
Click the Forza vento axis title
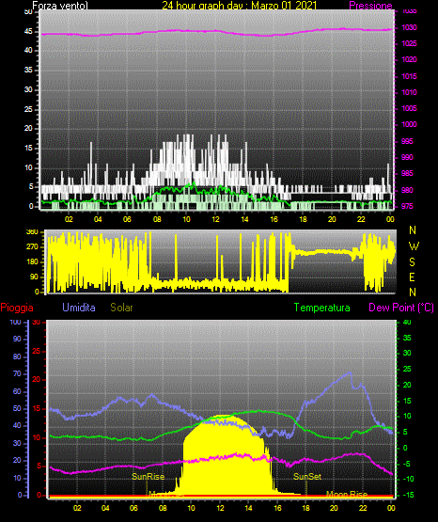click(60, 6)
